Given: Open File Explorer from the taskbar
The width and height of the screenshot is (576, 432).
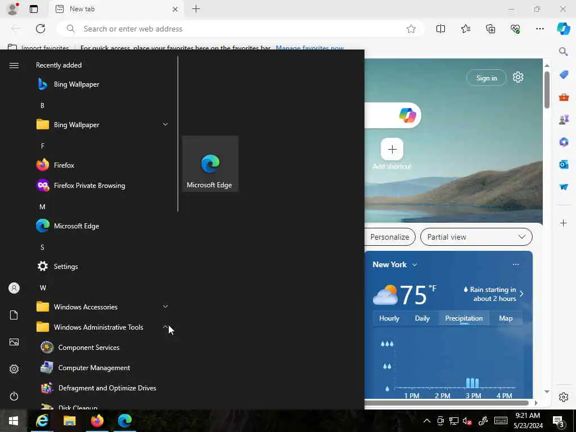Looking at the screenshot, I should click(x=69, y=421).
